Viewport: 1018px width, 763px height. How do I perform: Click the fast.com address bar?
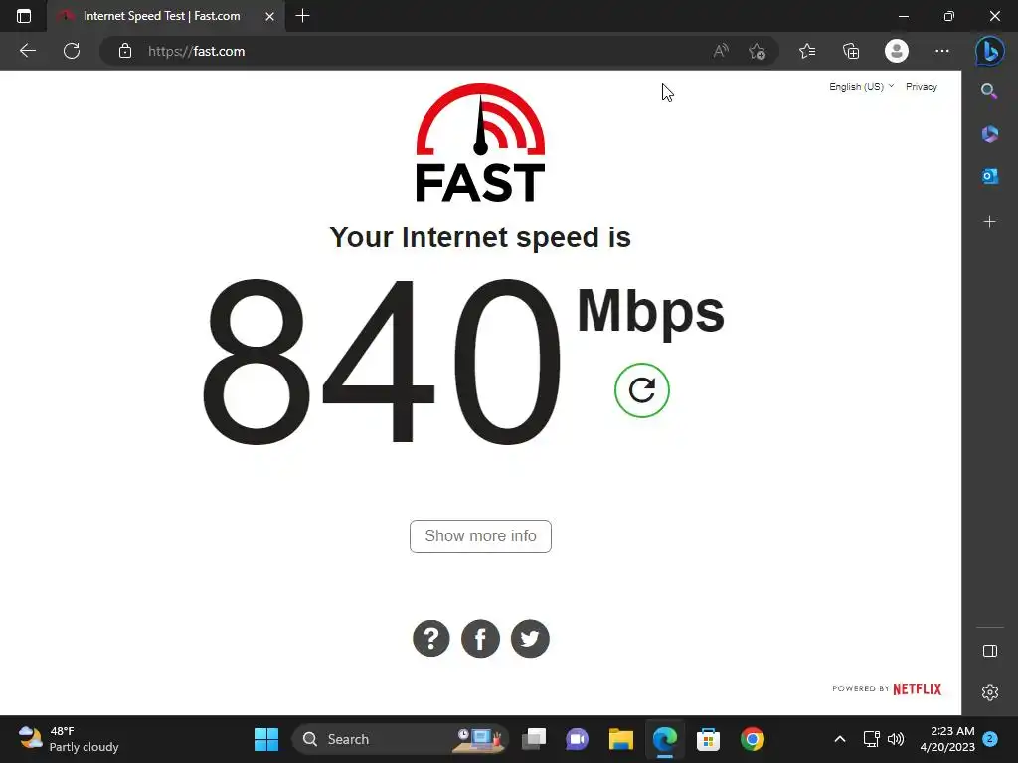(416, 51)
